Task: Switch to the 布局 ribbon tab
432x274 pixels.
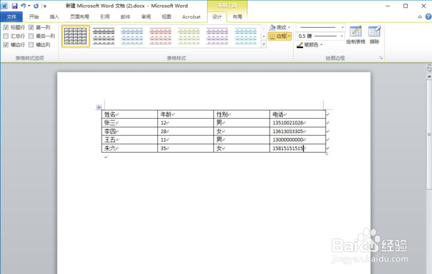Action: pos(237,17)
